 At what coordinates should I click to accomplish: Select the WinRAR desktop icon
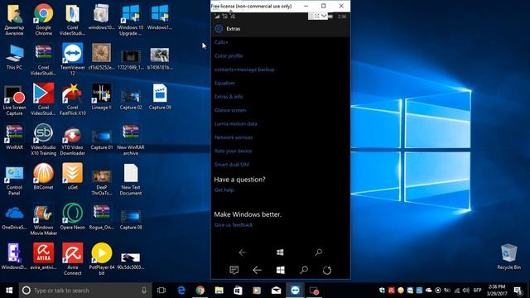(x=14, y=137)
